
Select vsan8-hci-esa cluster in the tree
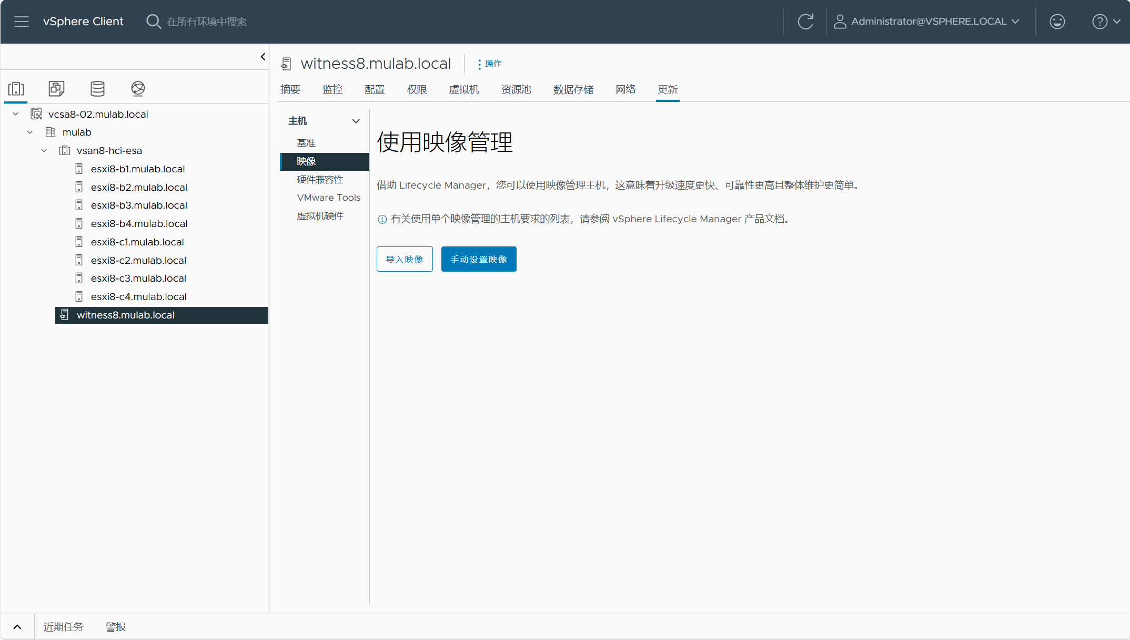109,150
